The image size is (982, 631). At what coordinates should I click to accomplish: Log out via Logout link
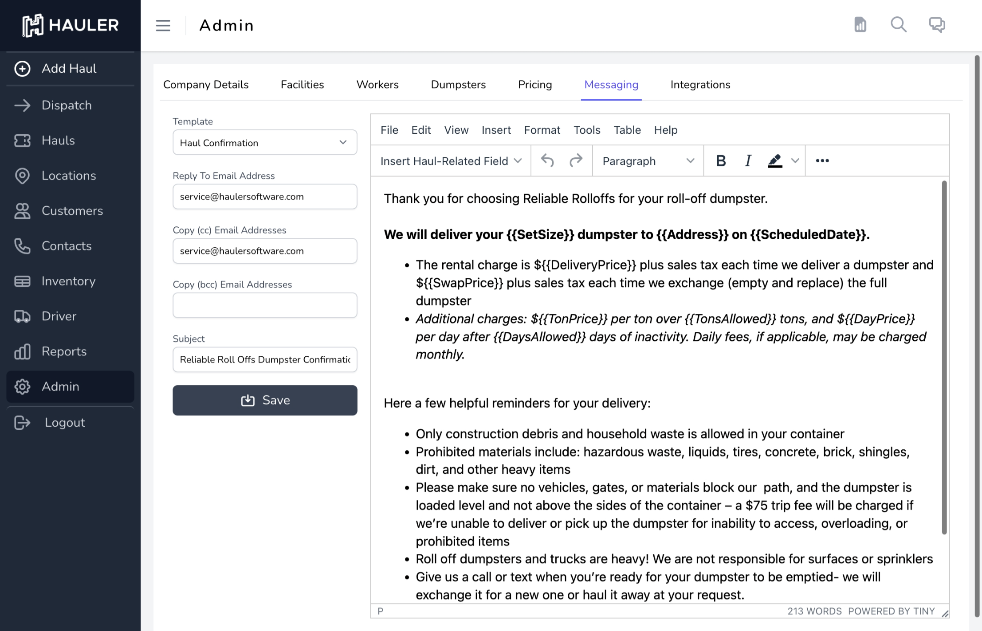[70, 423]
